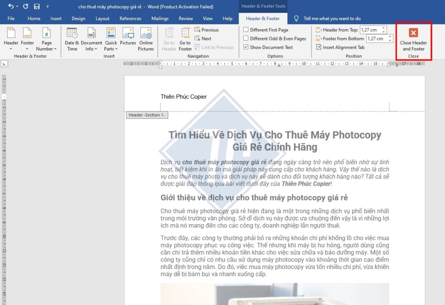The image size is (445, 305).
Task: Switch to the View tab
Action: click(x=207, y=18)
